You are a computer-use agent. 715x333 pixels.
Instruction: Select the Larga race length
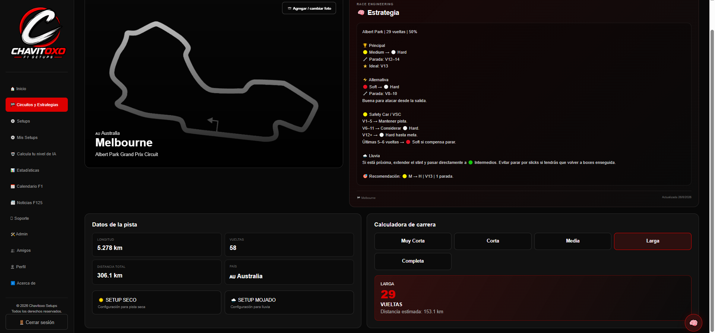[653, 241]
